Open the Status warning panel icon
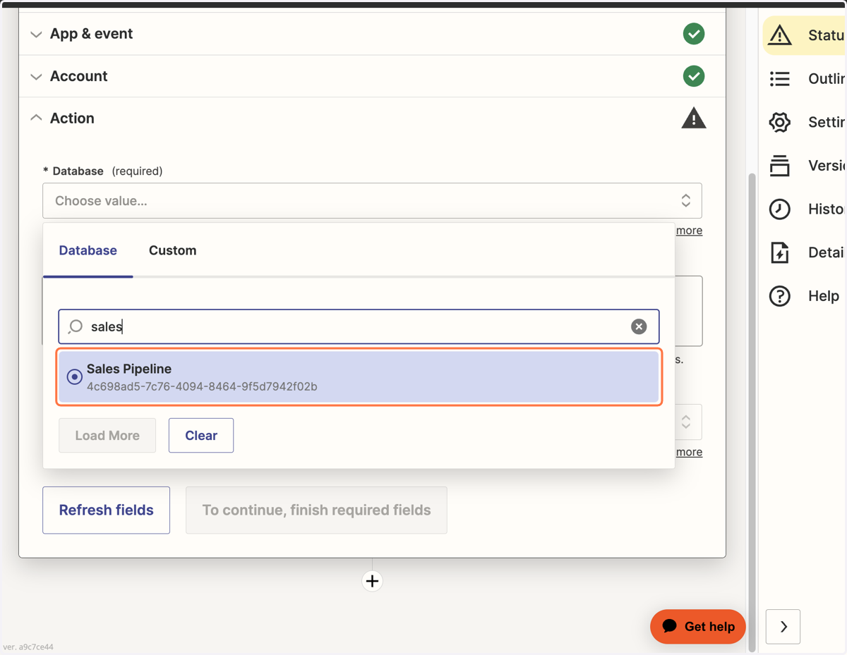The height and width of the screenshot is (655, 847). pos(779,35)
